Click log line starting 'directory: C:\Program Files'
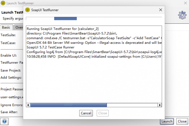 (72, 33)
